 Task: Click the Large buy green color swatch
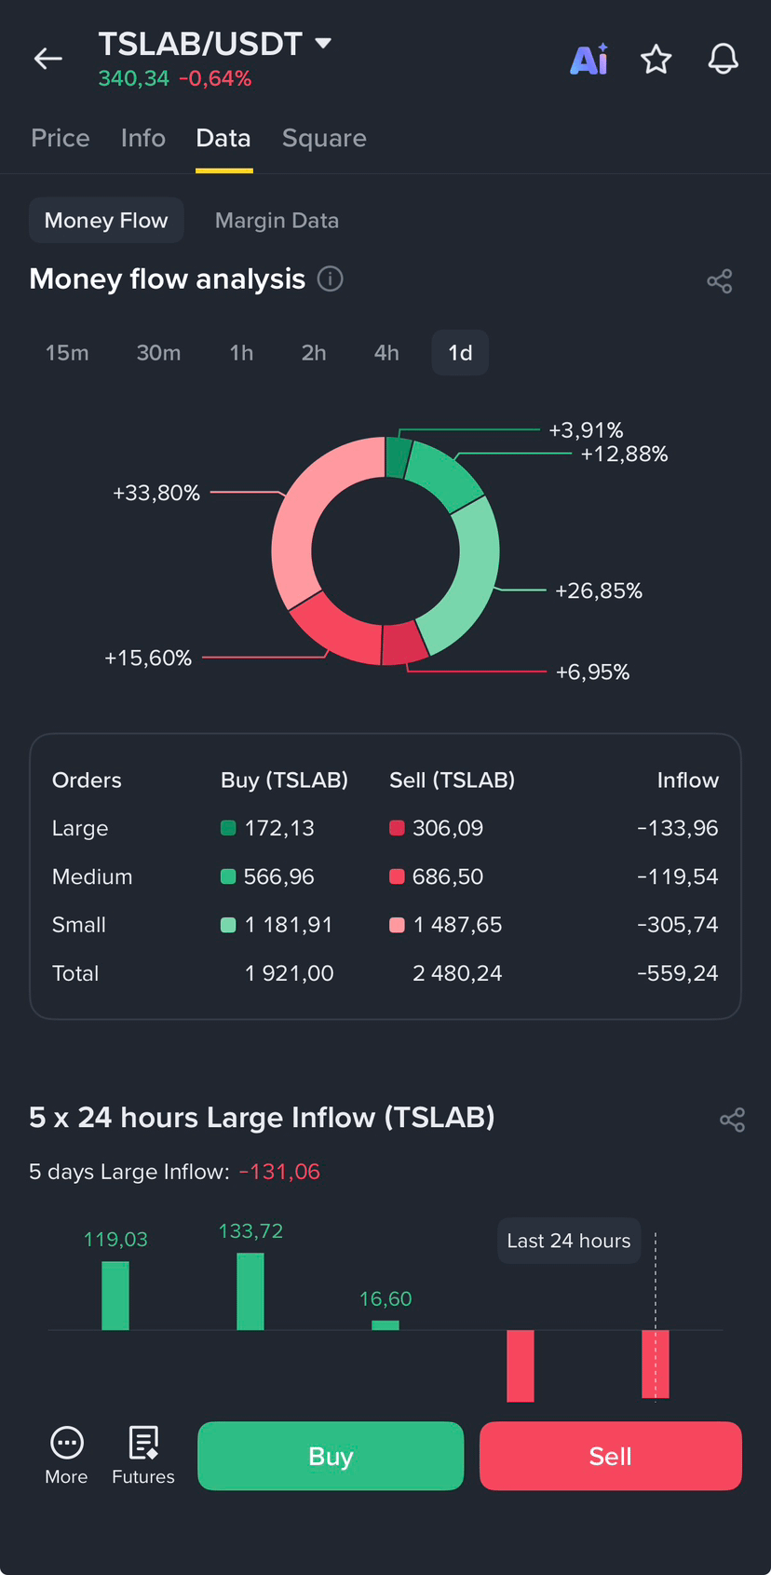coord(228,828)
